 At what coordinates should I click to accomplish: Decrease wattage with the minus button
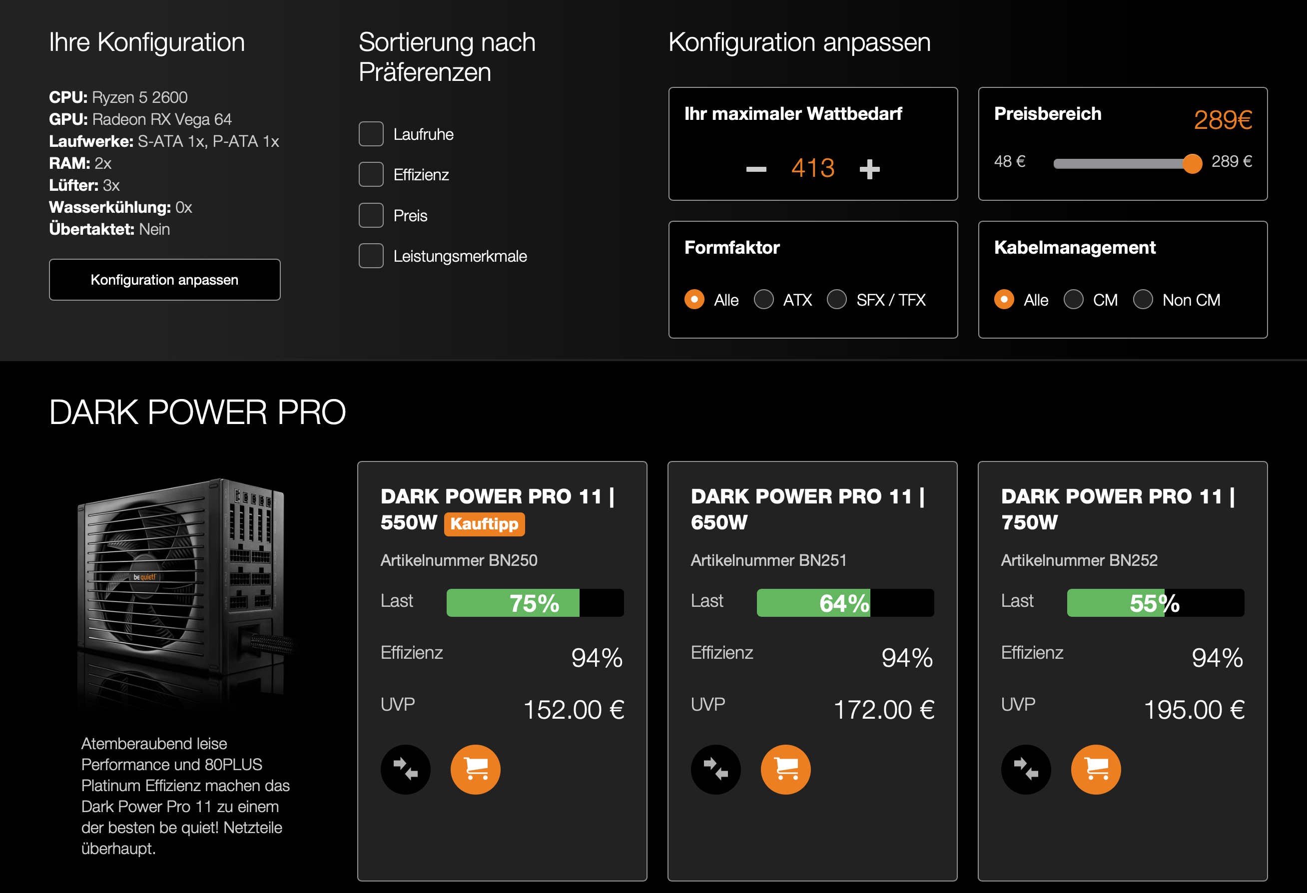pyautogui.click(x=756, y=169)
